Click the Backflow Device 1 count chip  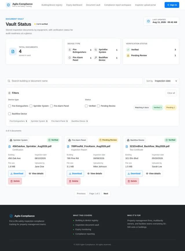(79, 121)
